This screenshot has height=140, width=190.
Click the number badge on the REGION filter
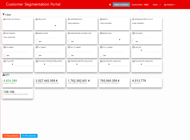pos(101,19)
